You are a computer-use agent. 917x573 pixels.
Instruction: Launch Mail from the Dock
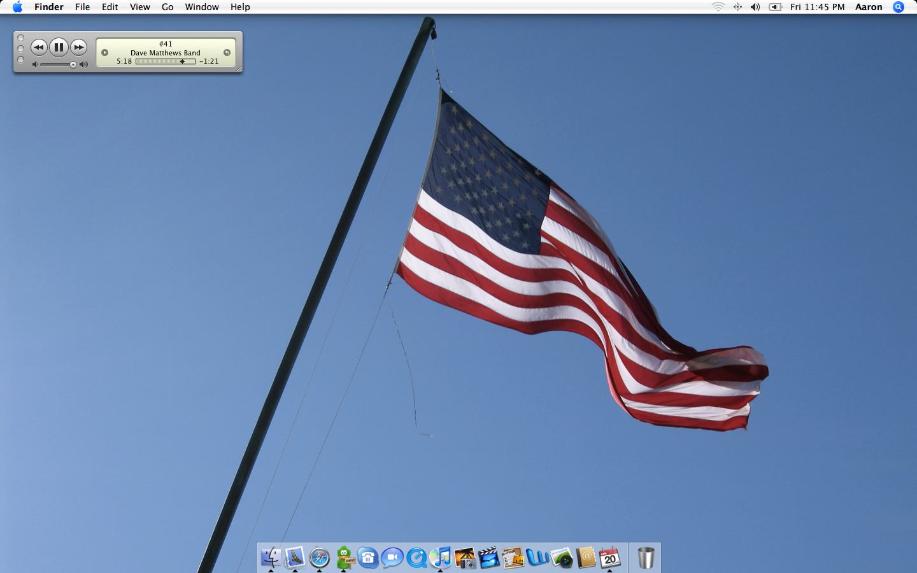click(x=295, y=558)
